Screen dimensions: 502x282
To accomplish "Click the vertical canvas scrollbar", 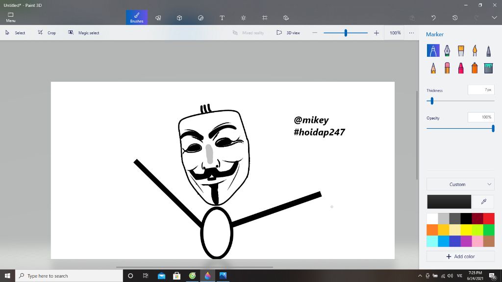I will click(x=417, y=135).
